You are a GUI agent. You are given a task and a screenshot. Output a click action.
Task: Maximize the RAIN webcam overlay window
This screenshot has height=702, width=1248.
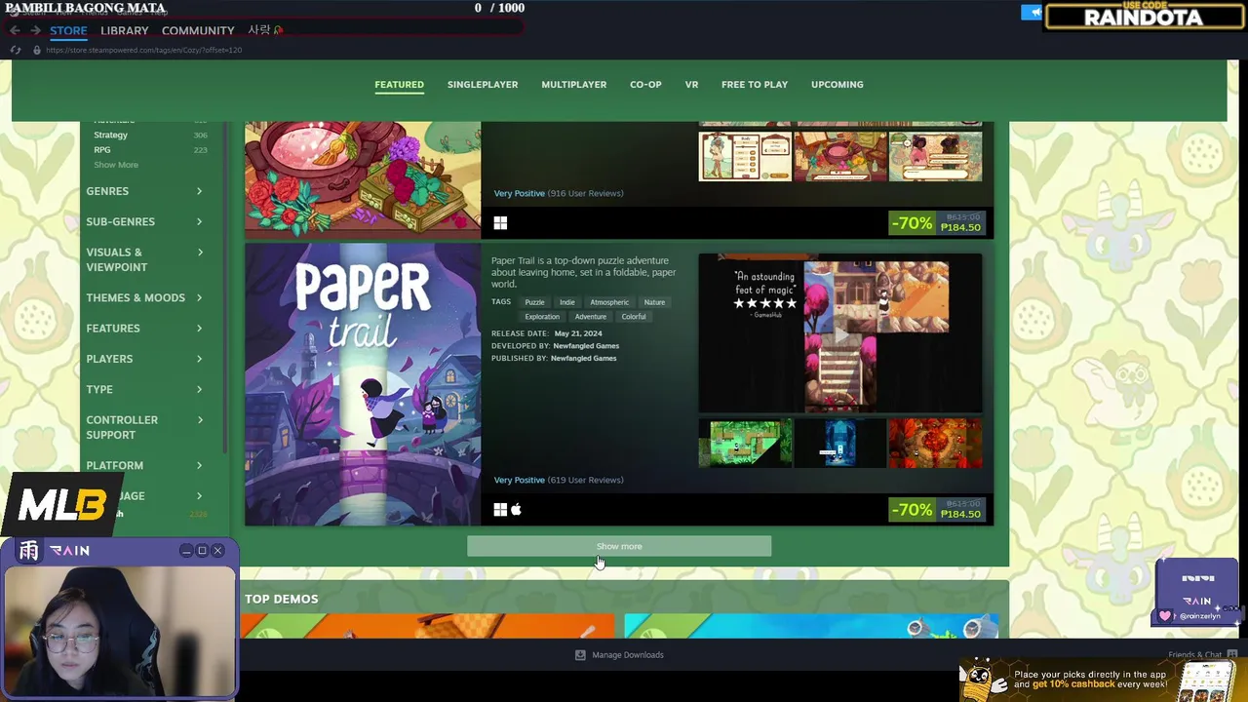coord(202,551)
